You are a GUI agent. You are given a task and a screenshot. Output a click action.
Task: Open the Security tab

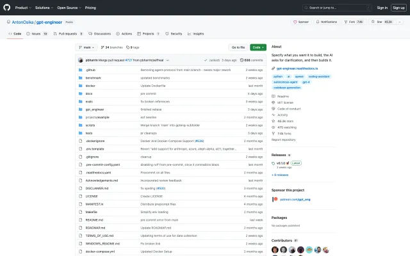174,34
